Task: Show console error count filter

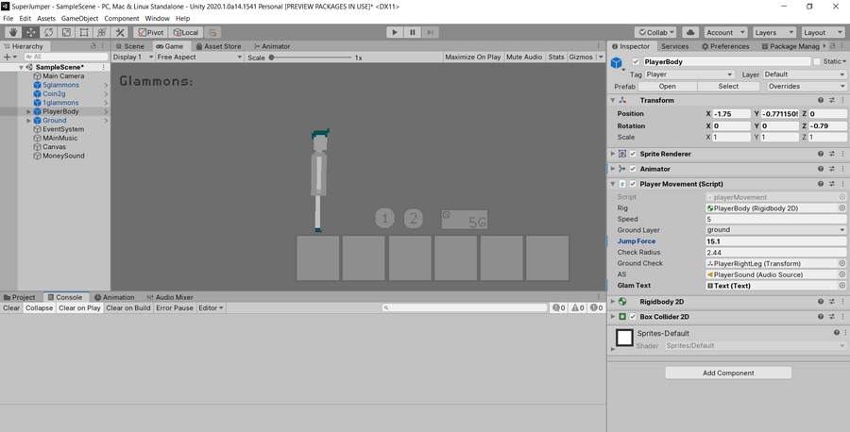Action: click(597, 307)
